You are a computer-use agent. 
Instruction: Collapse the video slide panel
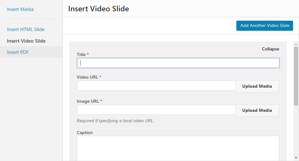[x=270, y=49]
